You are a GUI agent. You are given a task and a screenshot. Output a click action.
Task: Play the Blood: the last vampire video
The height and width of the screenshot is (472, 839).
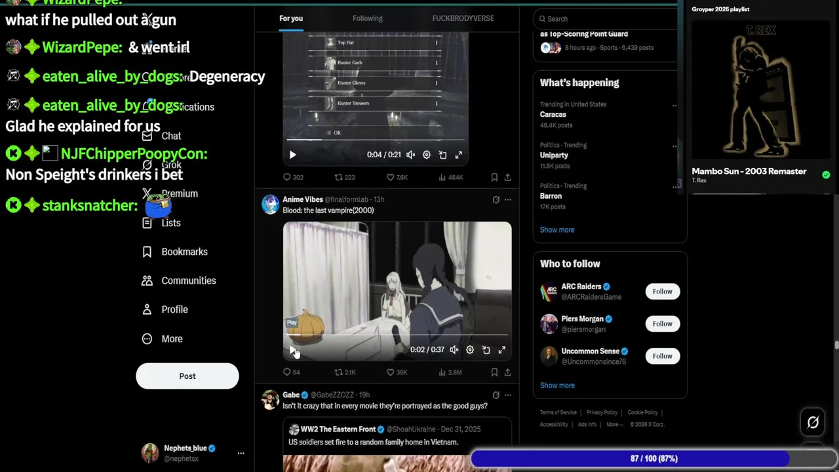(292, 350)
